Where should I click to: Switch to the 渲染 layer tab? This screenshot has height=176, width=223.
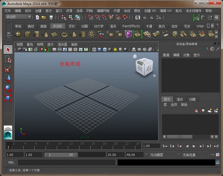tap(180, 99)
